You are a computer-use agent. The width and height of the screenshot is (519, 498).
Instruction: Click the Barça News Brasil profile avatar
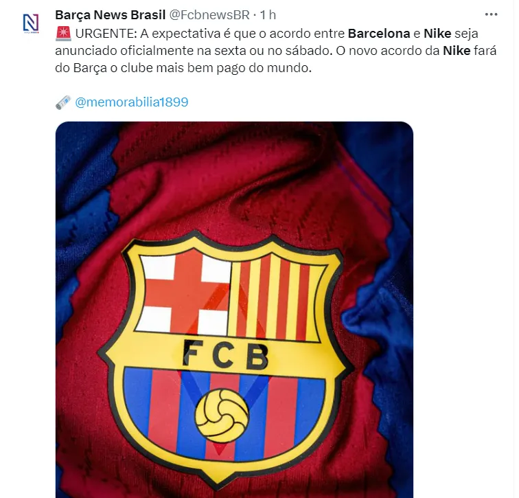(31, 23)
